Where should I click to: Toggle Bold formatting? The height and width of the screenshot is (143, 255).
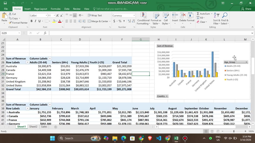pos(32,21)
